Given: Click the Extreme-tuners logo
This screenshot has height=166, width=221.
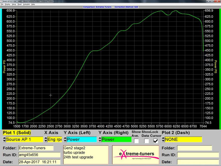Looking at the screenshot, I should (135, 155).
